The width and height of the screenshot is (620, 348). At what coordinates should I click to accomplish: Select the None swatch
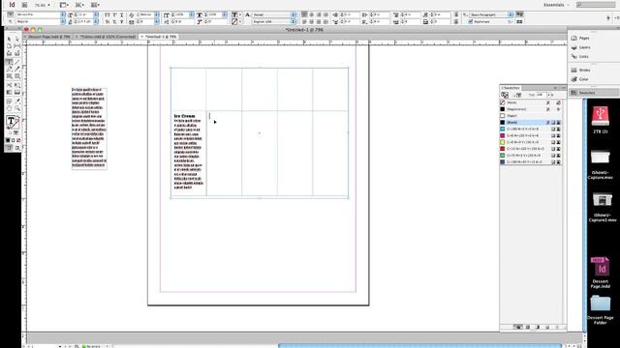(x=530, y=102)
